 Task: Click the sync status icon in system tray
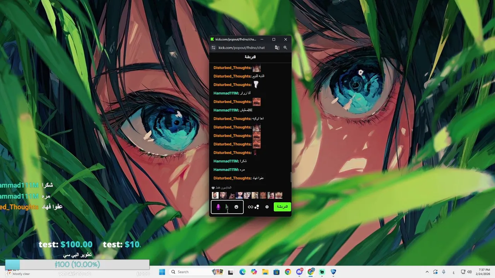click(435, 272)
